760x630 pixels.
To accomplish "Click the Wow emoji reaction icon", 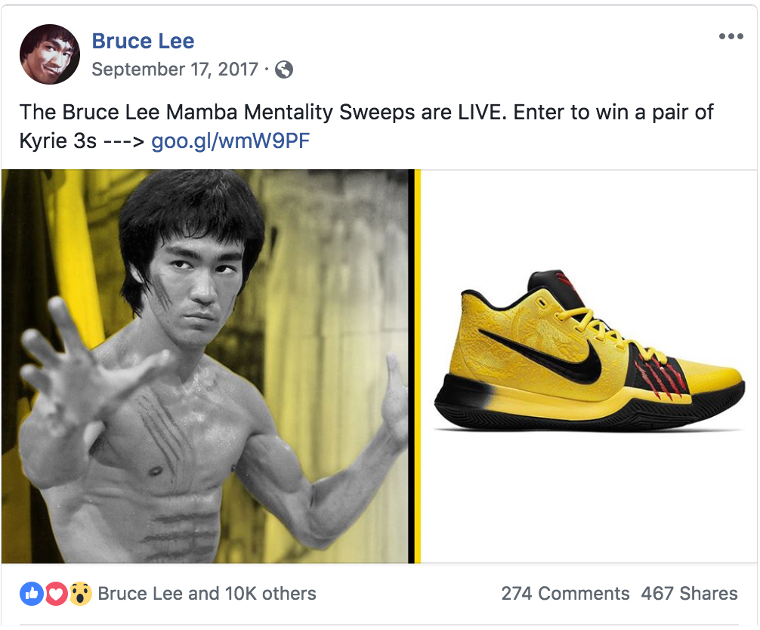I will click(81, 594).
